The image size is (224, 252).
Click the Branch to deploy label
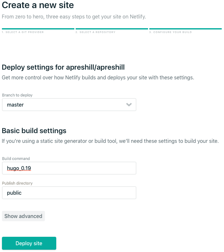click(x=17, y=95)
